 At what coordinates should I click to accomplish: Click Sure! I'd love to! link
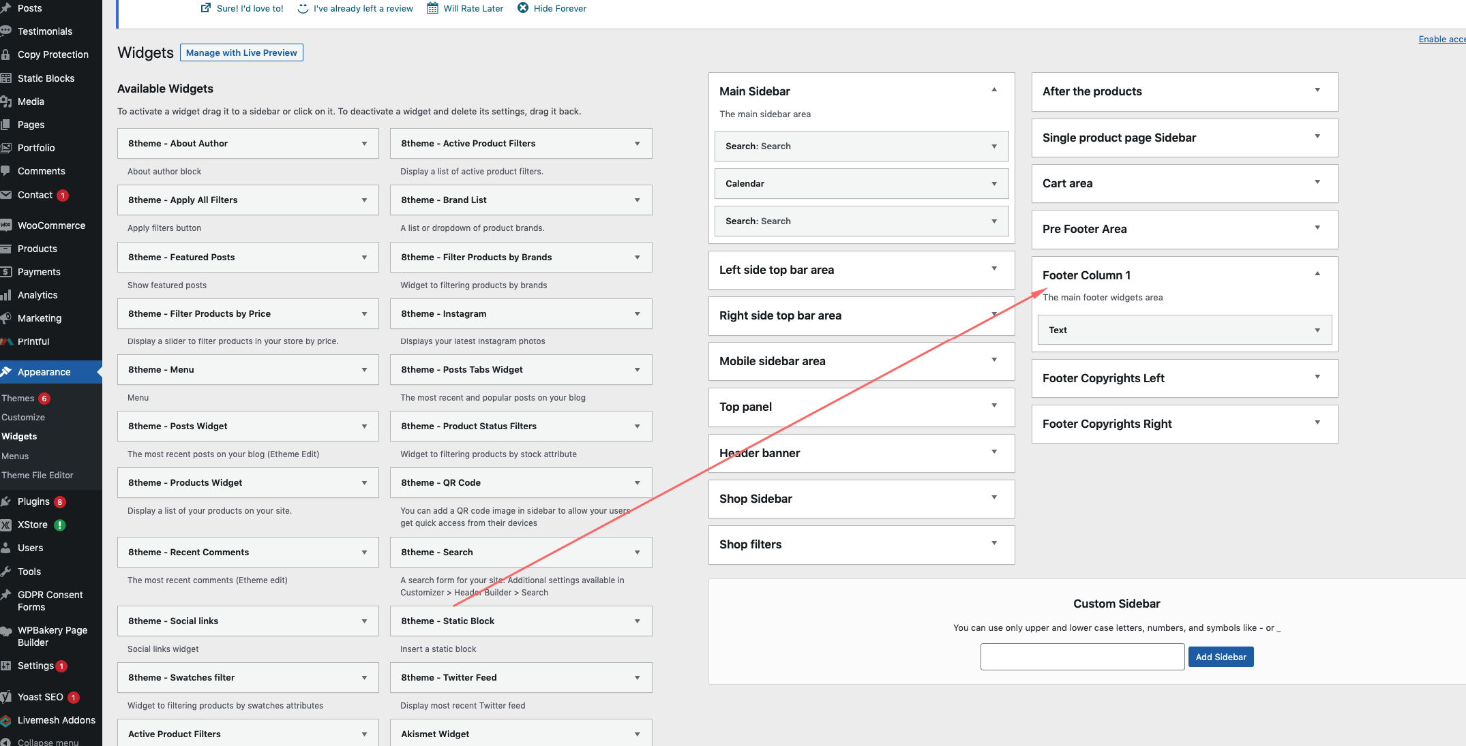[x=250, y=8]
